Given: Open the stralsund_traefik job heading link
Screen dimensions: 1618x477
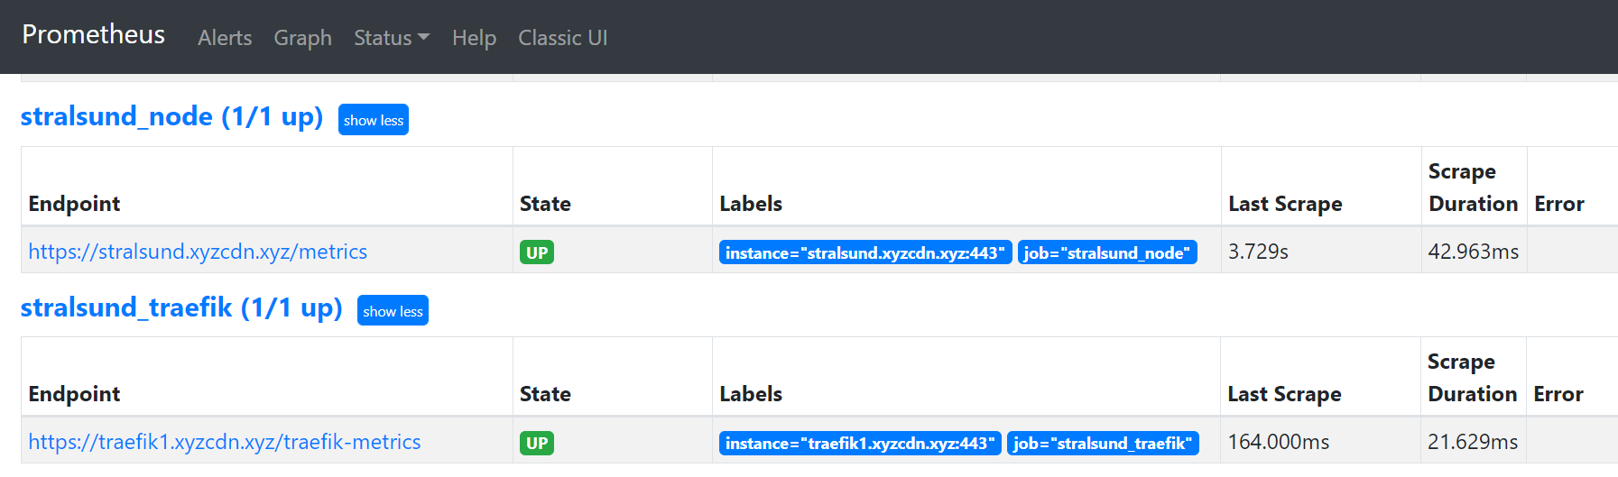Looking at the screenshot, I should coord(181,307).
